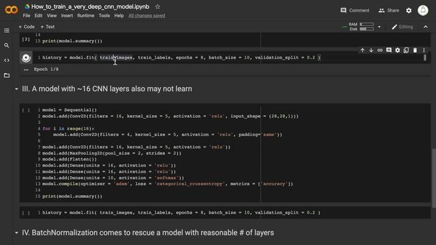Stop the running model.fit cell
Viewport: 436px width, 245px height.
pyautogui.click(x=26, y=58)
